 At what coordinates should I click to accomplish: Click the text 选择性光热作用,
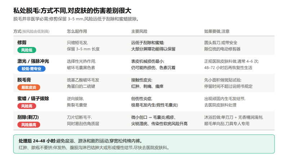tap(81, 62)
